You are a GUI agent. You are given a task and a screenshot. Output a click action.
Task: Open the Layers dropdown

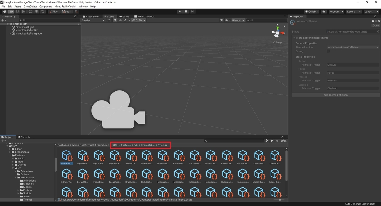pos(354,11)
